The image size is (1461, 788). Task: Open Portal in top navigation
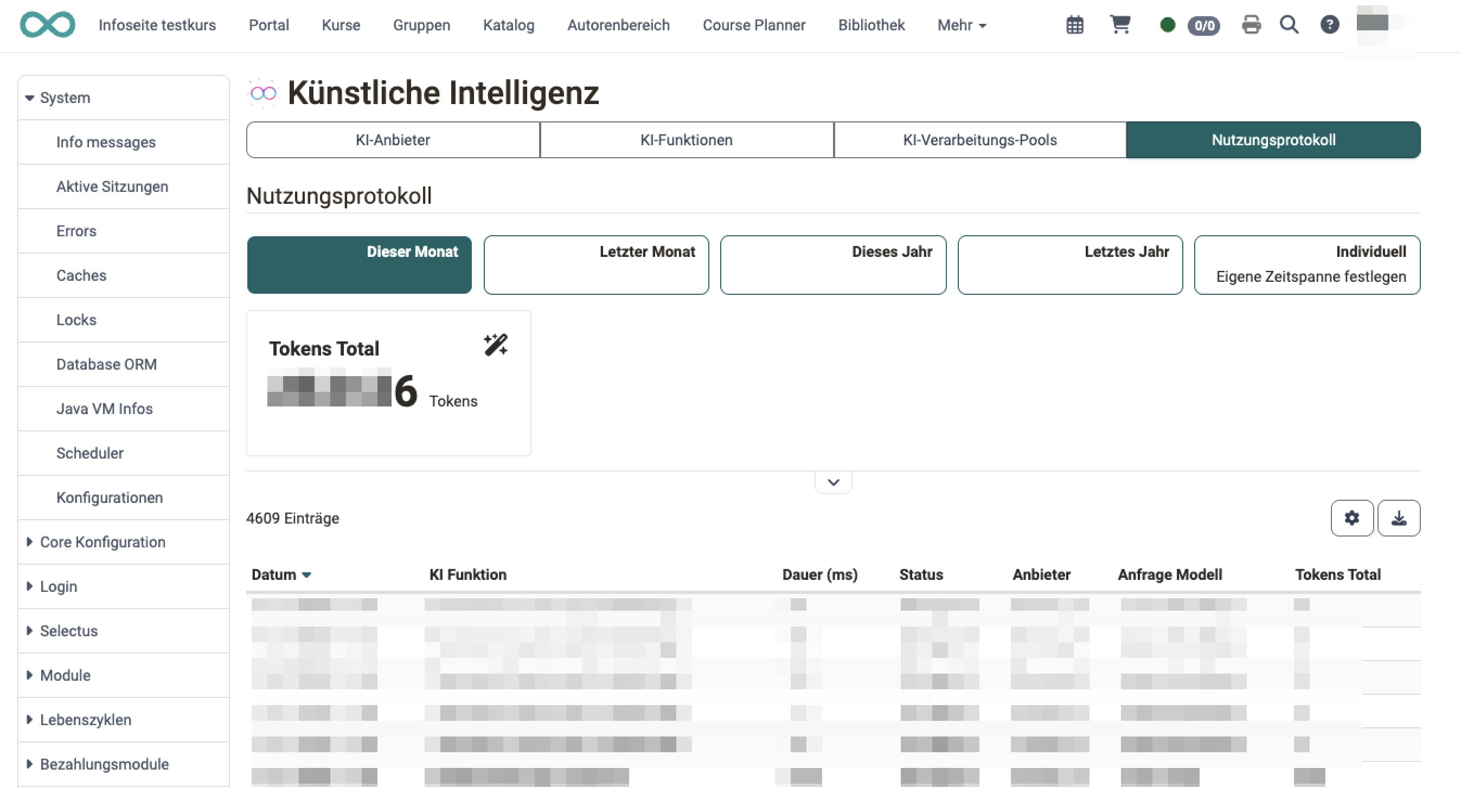(269, 25)
